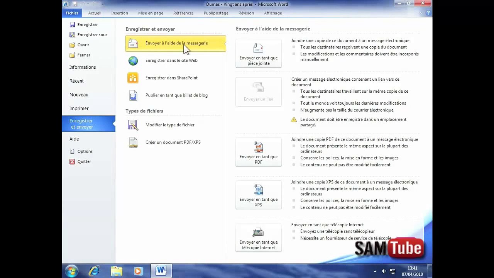Switch to the Accueil ribbon tab
The height and width of the screenshot is (278, 494).
[95, 13]
